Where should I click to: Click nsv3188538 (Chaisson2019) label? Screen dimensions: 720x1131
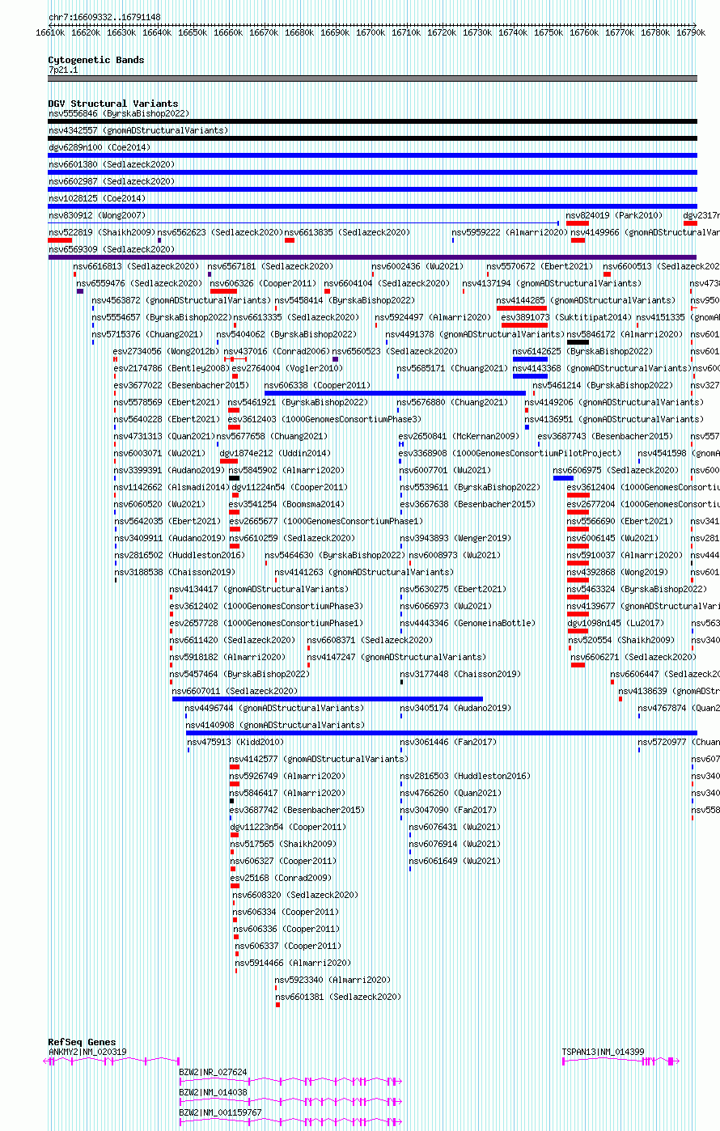(x=174, y=573)
